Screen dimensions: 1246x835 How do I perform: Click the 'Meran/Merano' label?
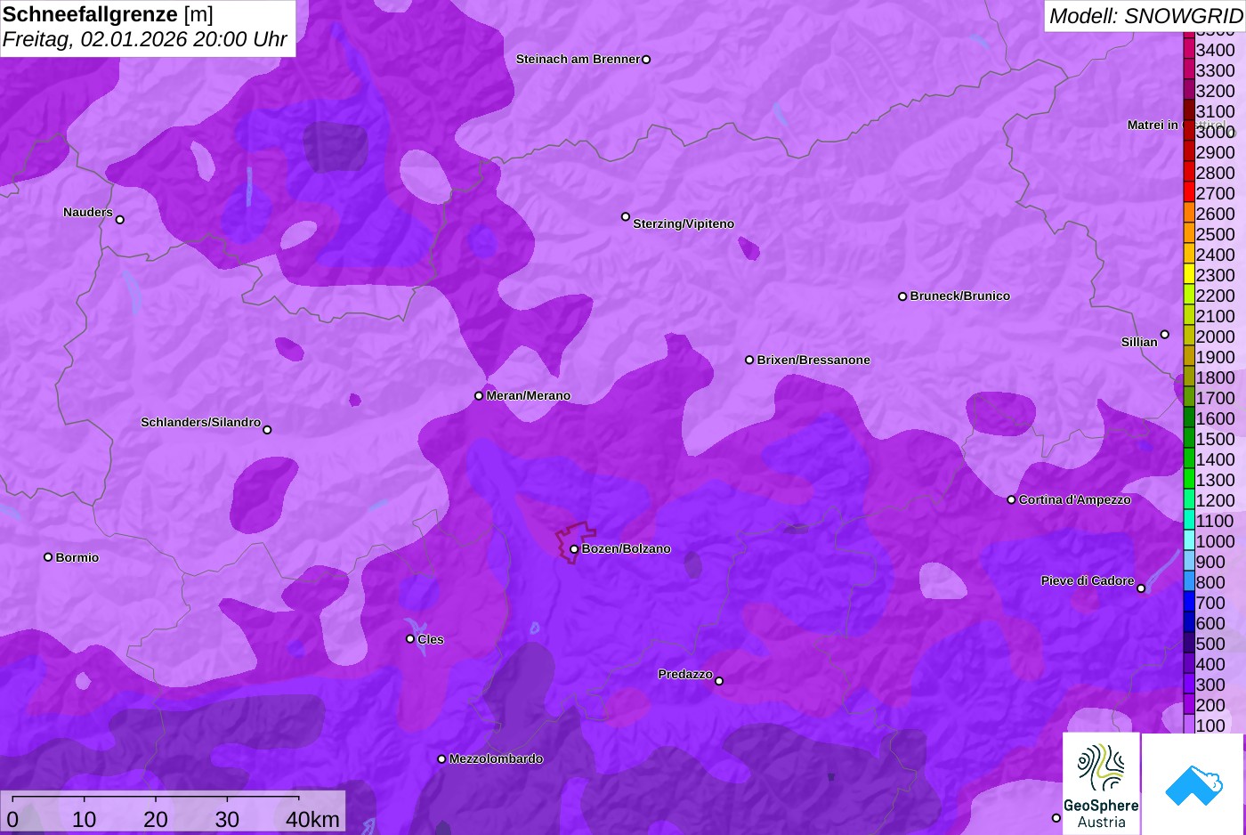click(x=529, y=395)
